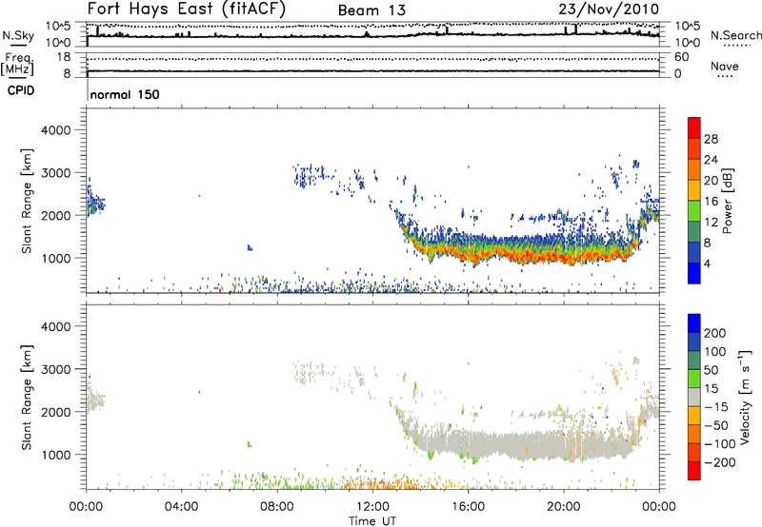Click the 1000 tick in power panel
The height and width of the screenshot is (527, 762).
[56, 258]
